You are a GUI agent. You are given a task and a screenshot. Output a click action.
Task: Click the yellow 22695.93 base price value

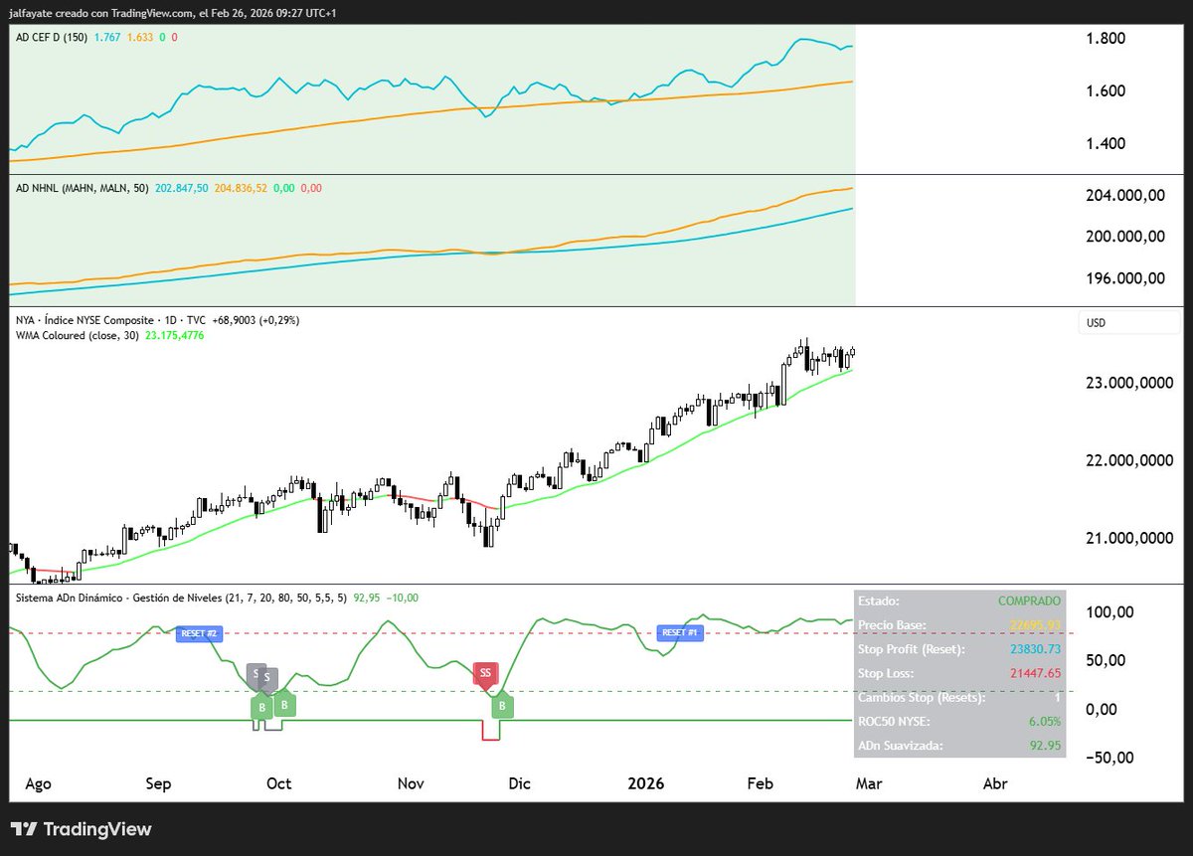coord(1035,624)
